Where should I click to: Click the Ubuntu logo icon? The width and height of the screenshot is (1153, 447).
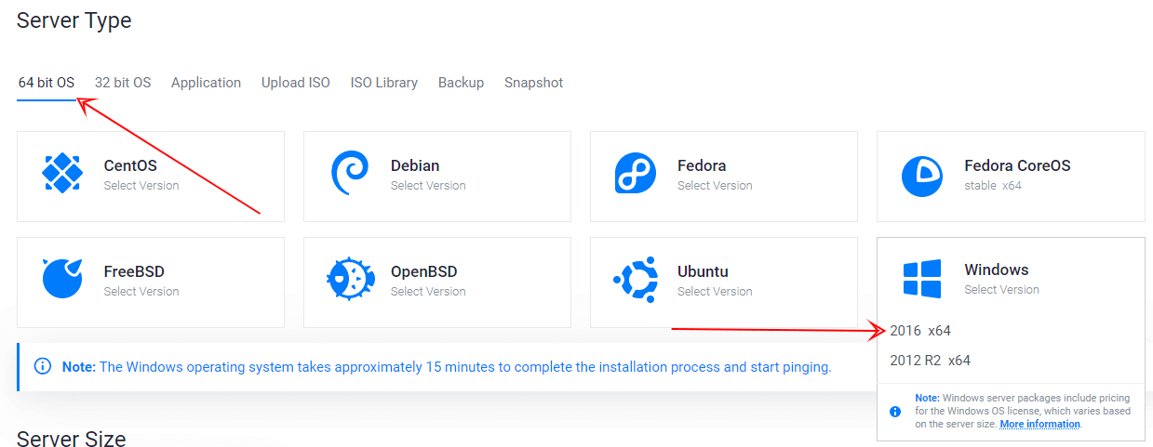[x=636, y=279]
